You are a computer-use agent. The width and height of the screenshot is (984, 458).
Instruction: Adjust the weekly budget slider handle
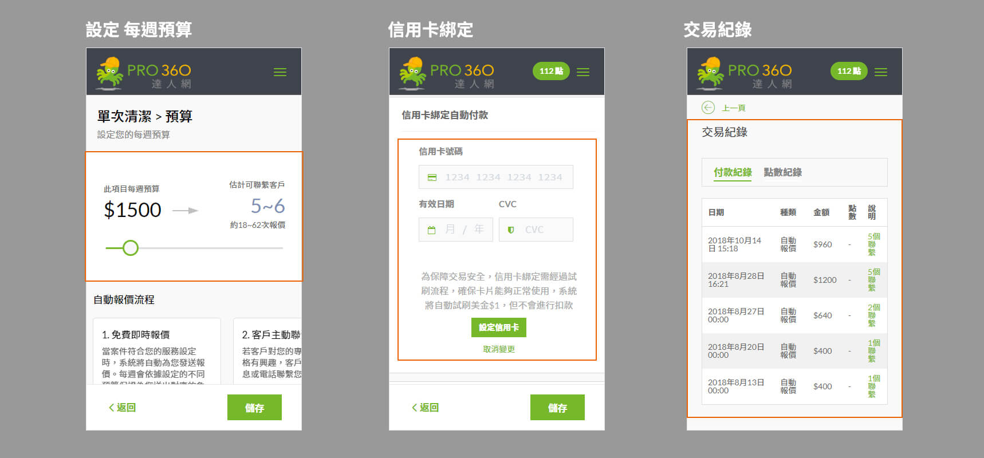[x=131, y=248]
